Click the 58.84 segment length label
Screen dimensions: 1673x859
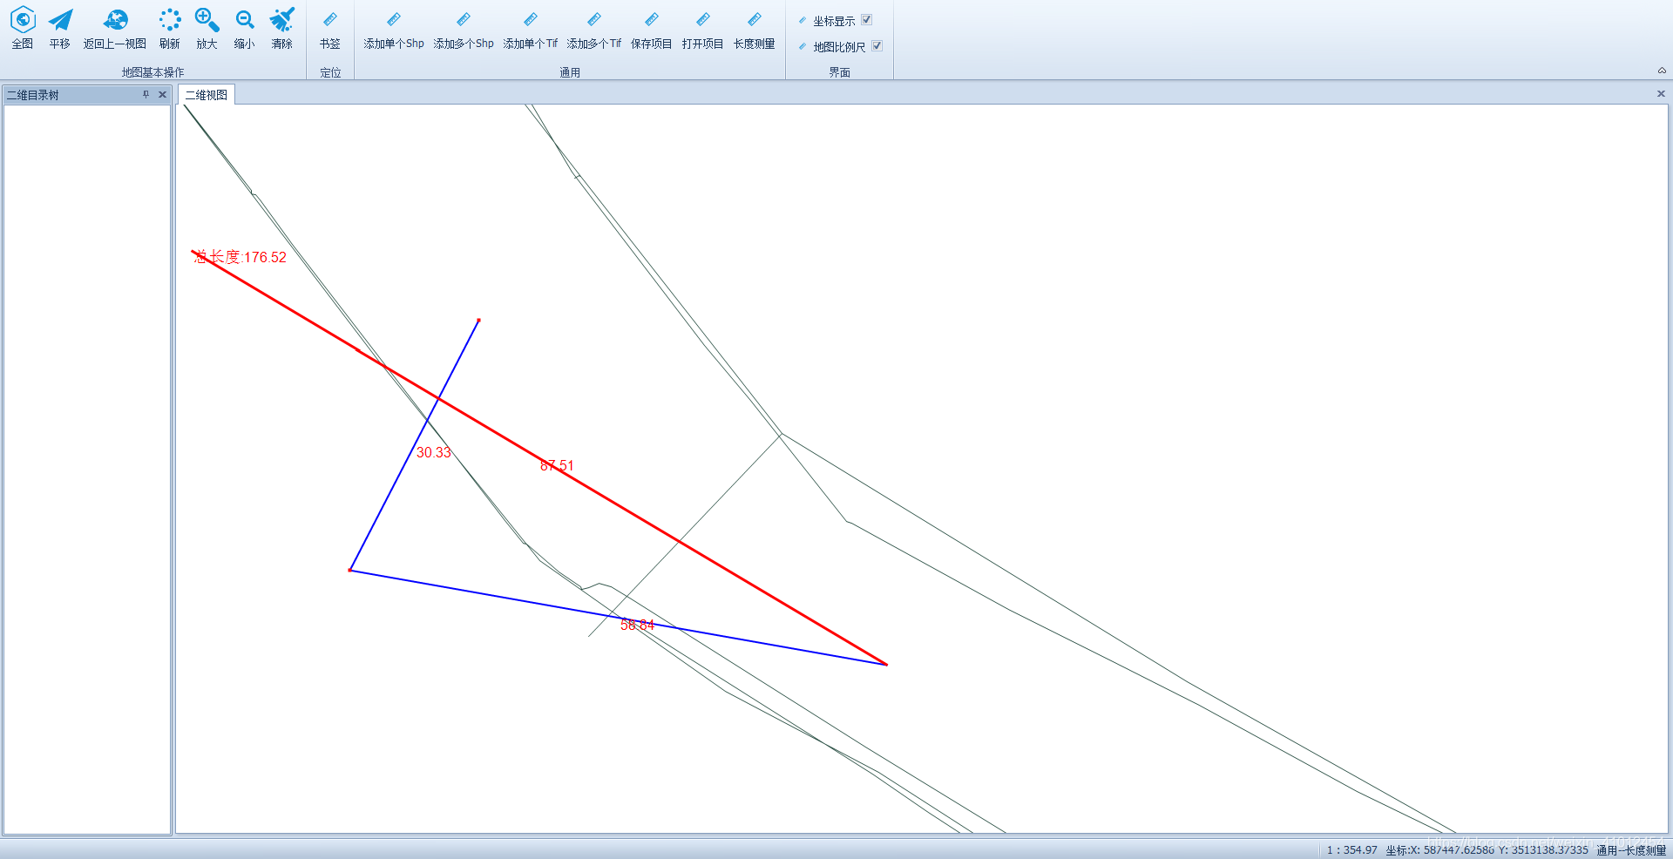pos(637,625)
